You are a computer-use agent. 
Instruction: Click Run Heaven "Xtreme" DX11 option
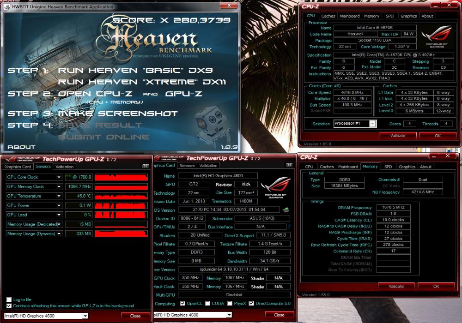tap(142, 82)
